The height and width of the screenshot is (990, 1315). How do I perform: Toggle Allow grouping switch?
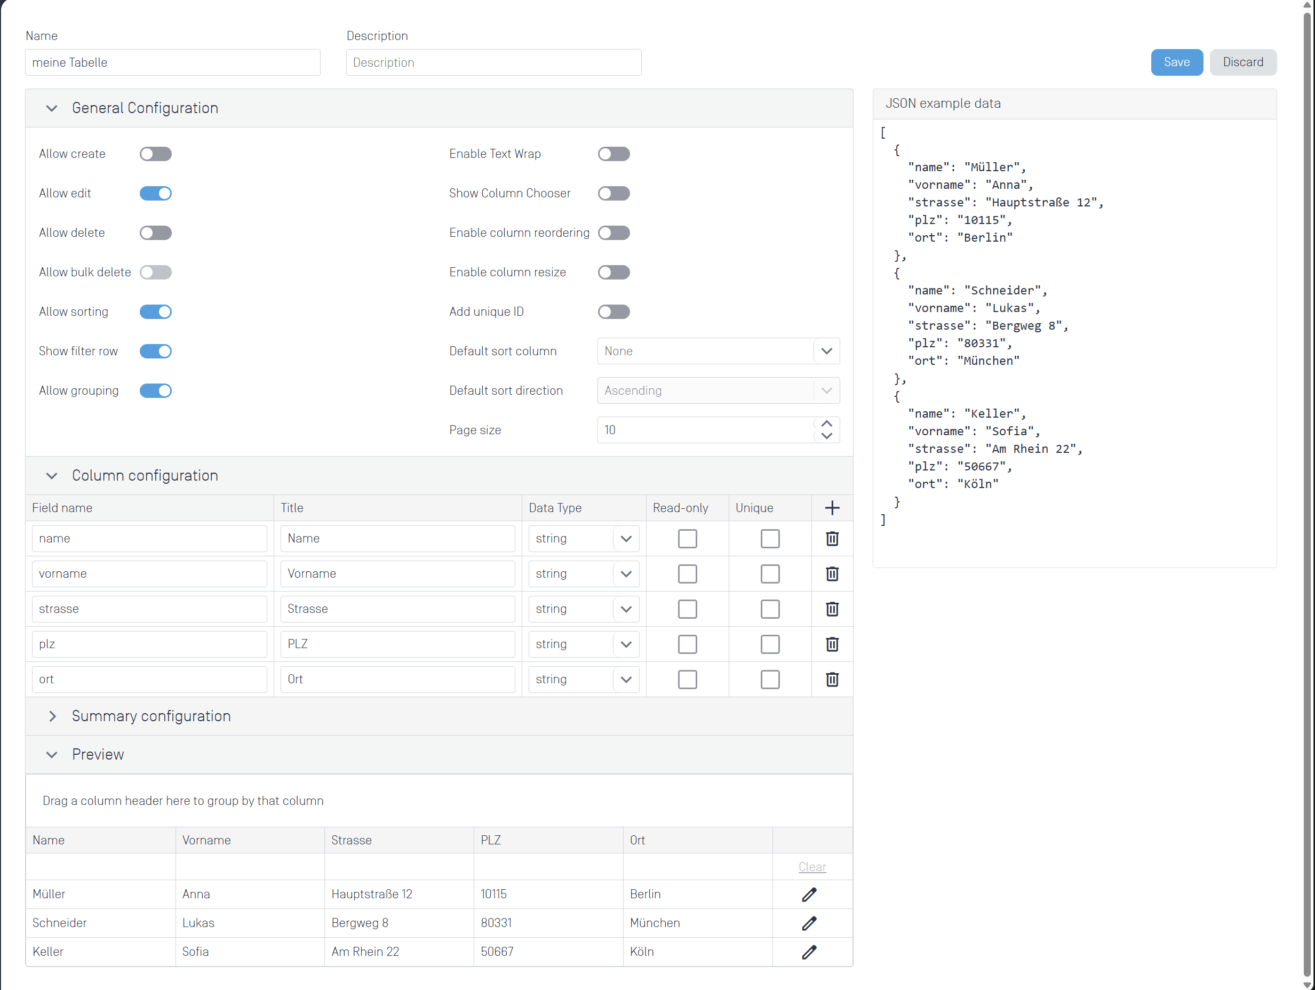tap(156, 390)
